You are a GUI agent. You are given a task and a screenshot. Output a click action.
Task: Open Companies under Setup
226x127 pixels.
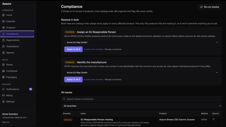17,71
